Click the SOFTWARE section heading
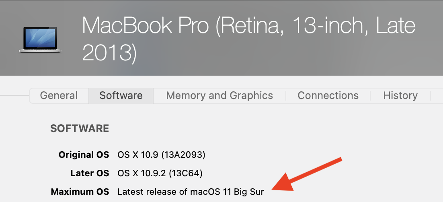Viewport: 443px width, 202px height. pos(80,128)
